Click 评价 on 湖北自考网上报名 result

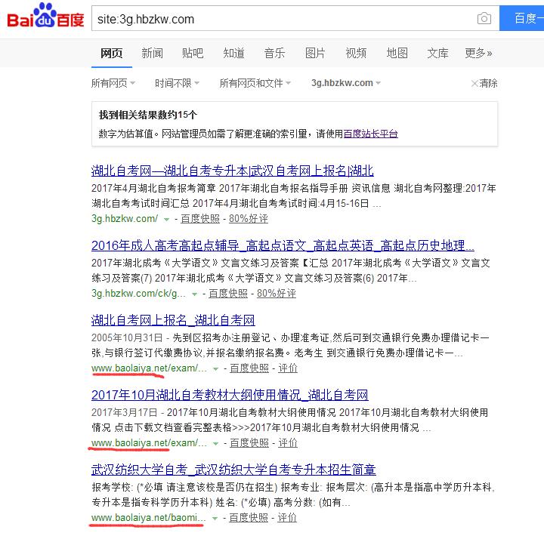point(288,368)
